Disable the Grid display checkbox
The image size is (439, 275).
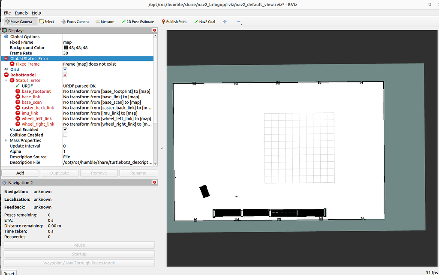pos(65,69)
